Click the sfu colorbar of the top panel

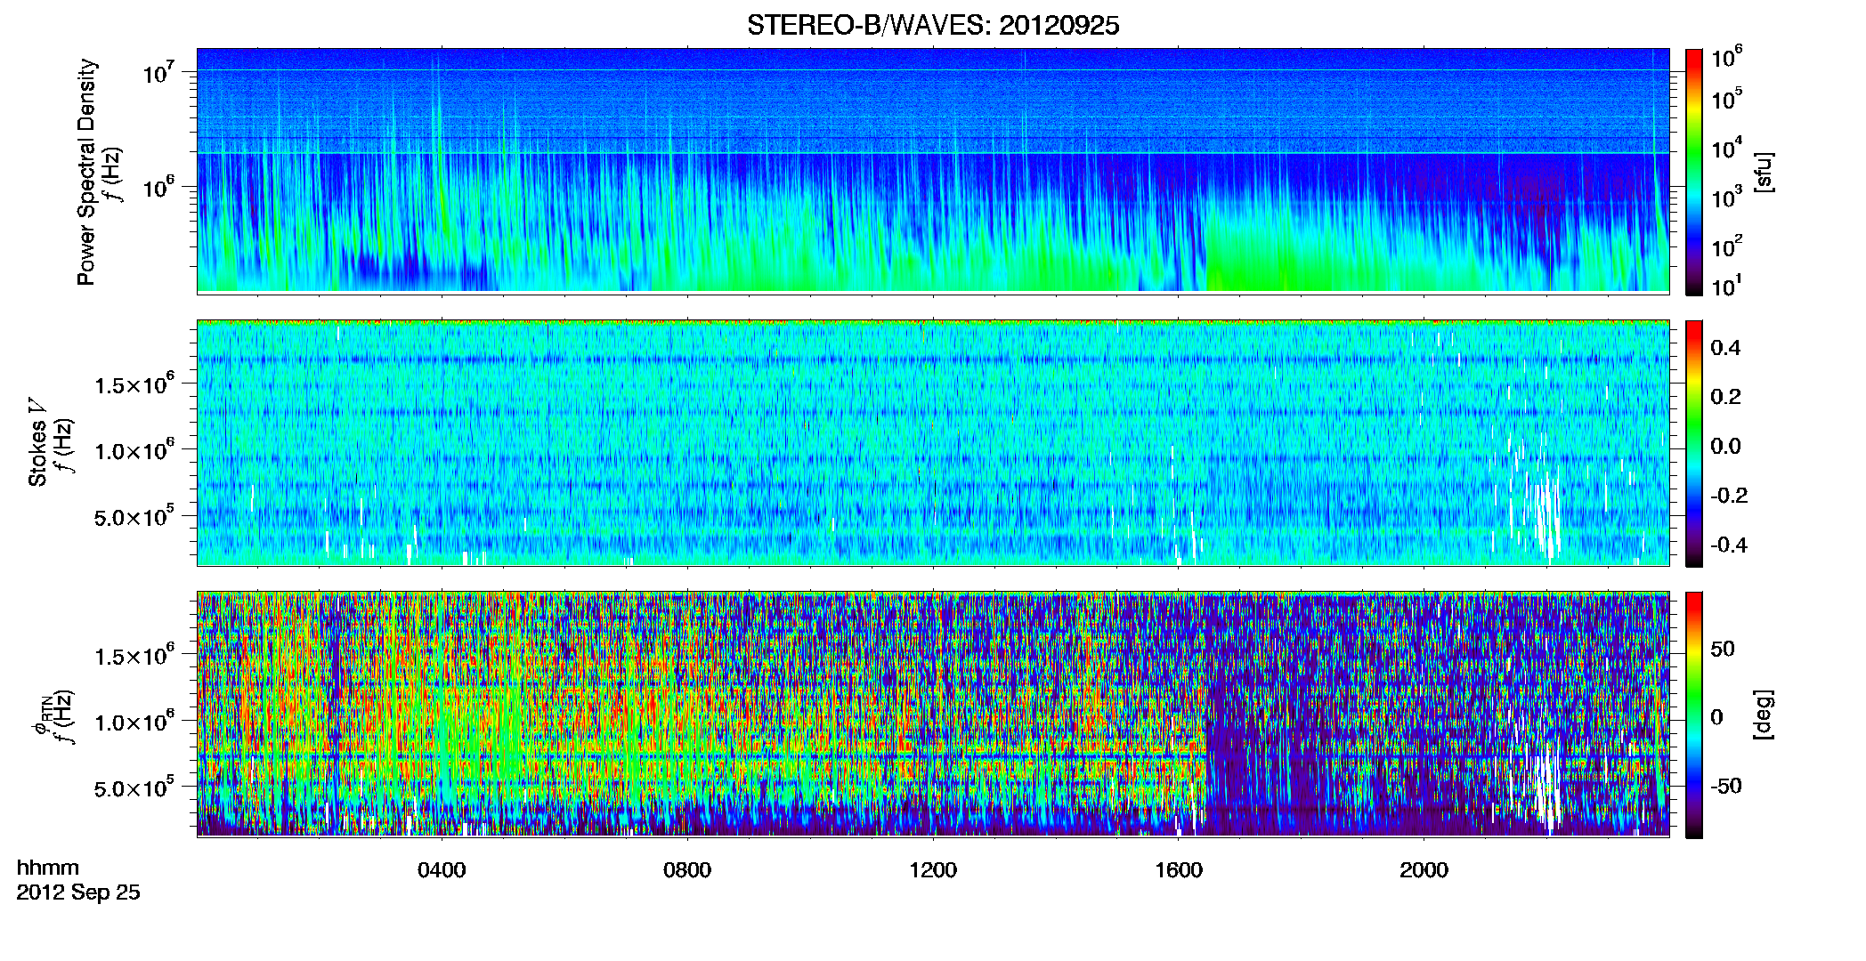click(x=1693, y=172)
